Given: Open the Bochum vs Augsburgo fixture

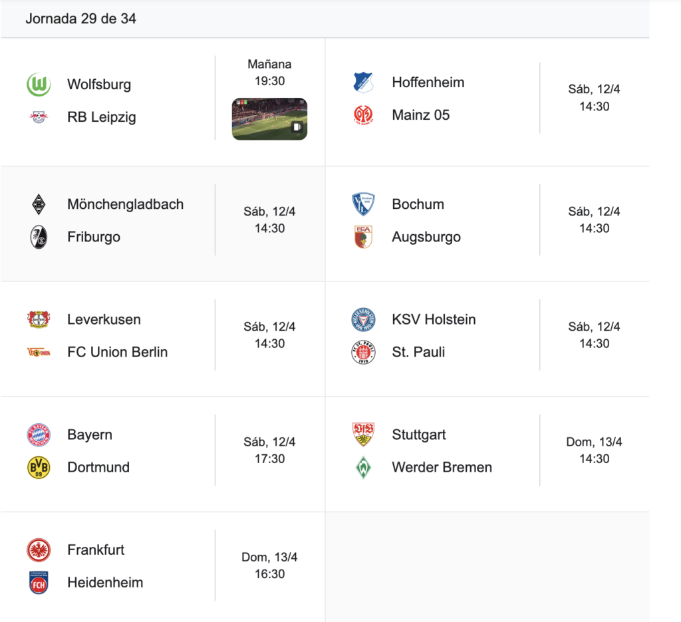Looking at the screenshot, I should 487,224.
